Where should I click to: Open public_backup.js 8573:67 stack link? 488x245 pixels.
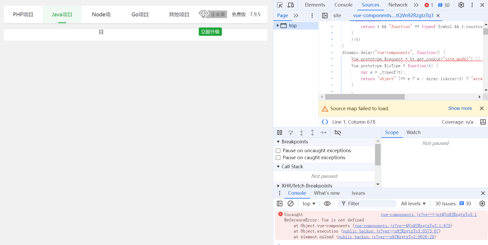[391, 231]
